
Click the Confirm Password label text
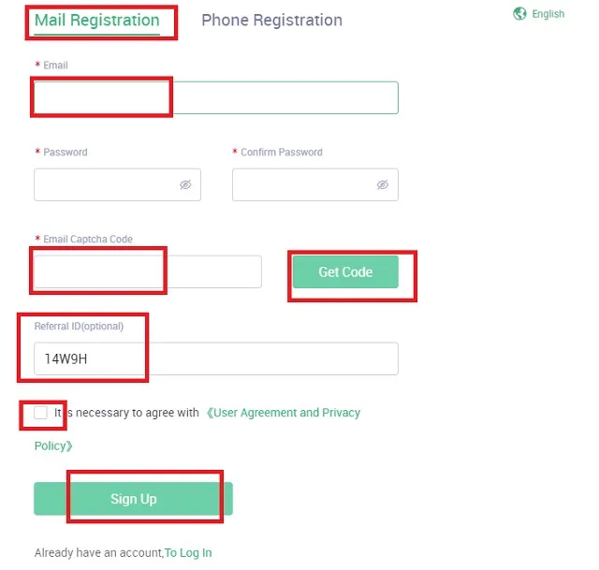(x=281, y=153)
